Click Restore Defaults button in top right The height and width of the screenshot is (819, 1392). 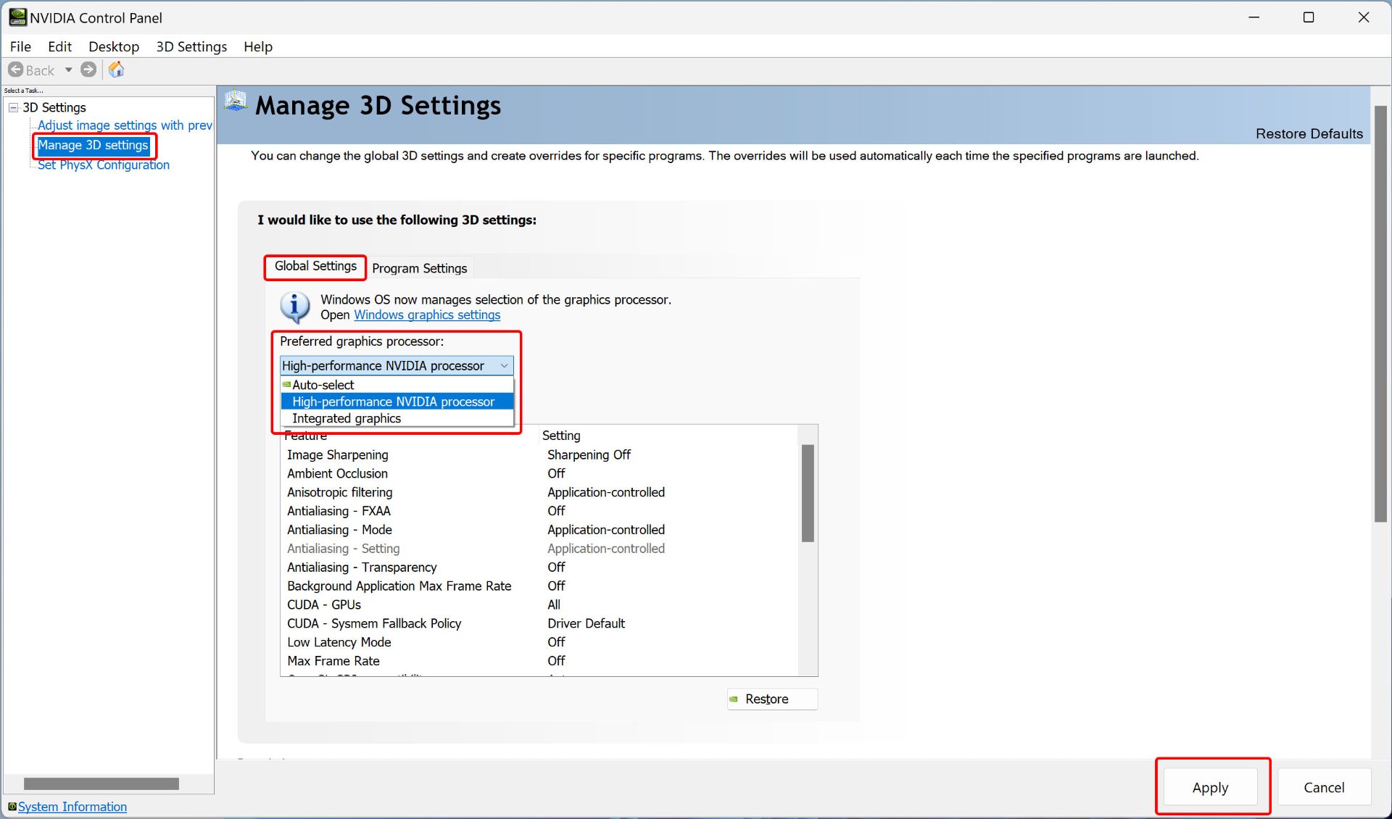click(1309, 132)
